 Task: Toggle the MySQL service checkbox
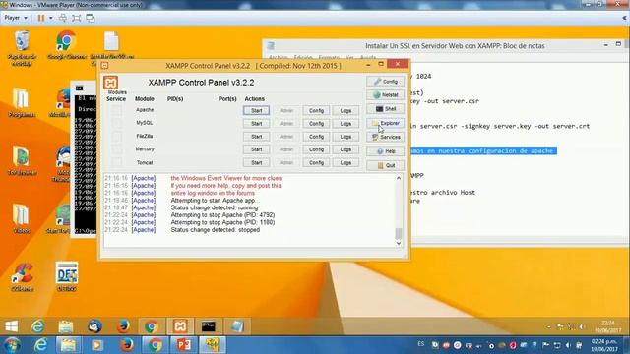[x=116, y=123]
